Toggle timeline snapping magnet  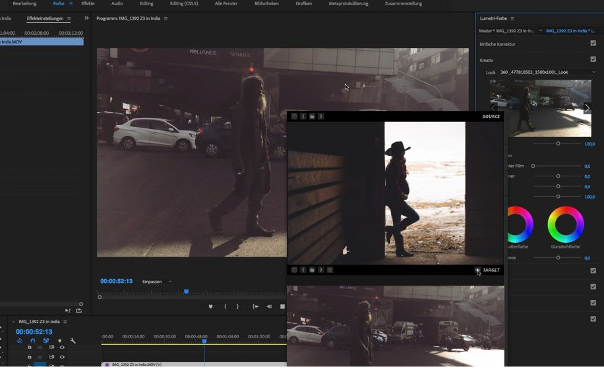[x=33, y=341]
